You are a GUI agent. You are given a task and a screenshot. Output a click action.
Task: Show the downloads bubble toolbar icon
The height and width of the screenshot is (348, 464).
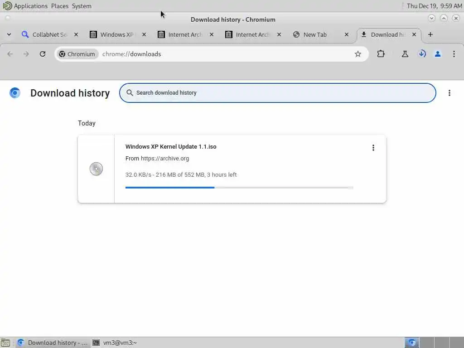tap(422, 54)
